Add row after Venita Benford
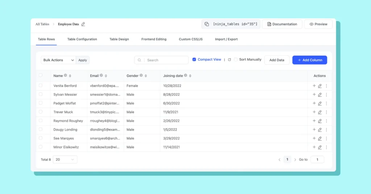The width and height of the screenshot is (371, 194). [x=314, y=86]
